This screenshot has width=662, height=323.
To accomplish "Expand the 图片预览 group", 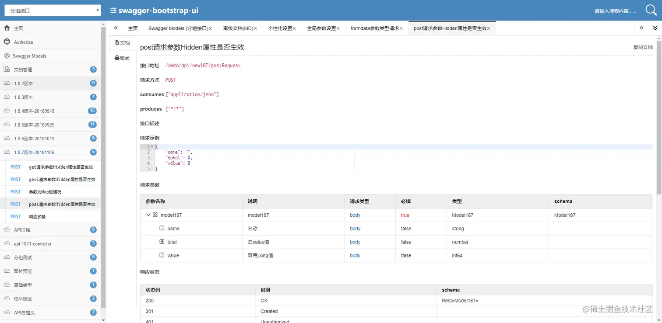I will click(50, 271).
